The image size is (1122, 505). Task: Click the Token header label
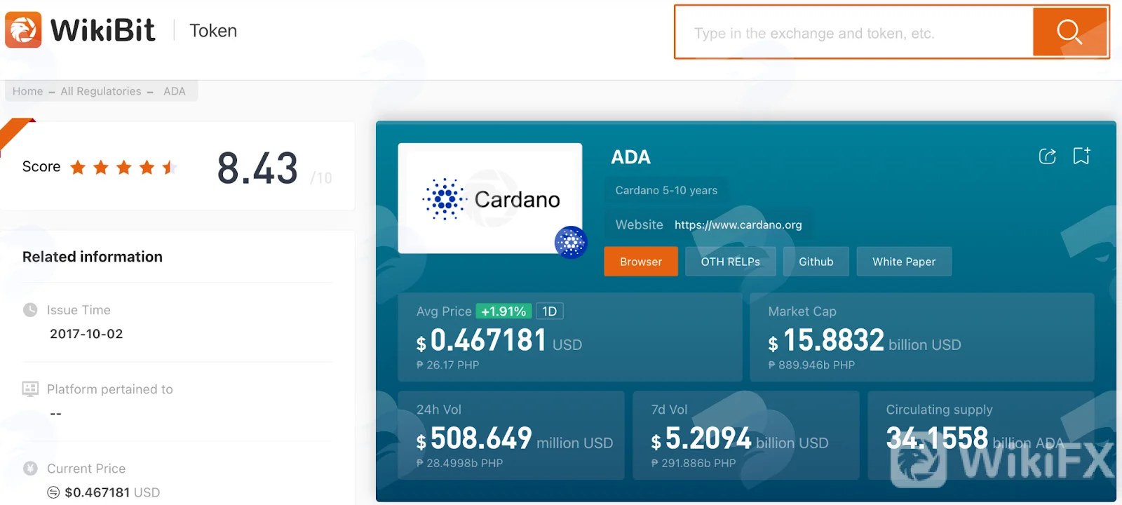213,31
